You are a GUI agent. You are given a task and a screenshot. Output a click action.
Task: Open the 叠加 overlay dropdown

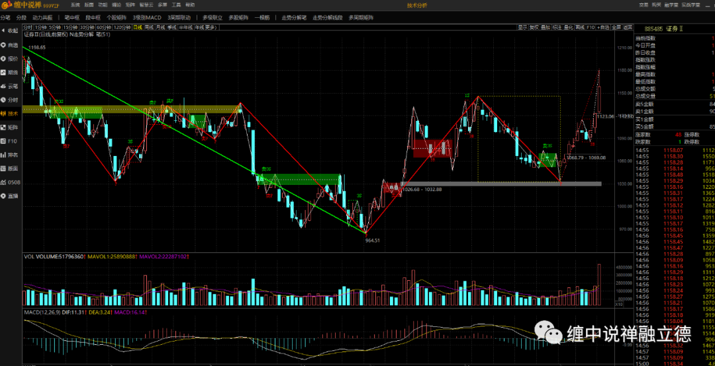[546, 27]
